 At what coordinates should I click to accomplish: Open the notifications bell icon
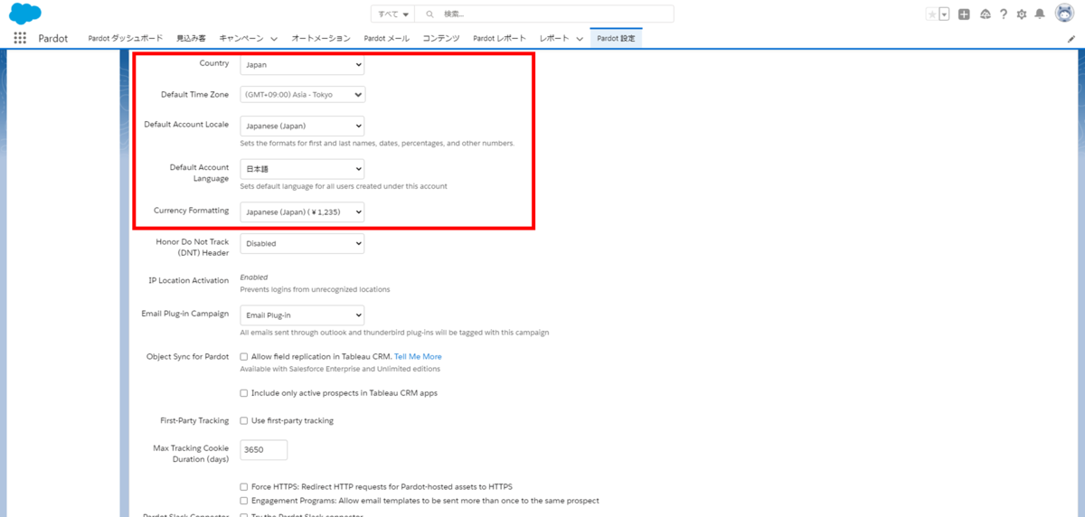[1040, 14]
